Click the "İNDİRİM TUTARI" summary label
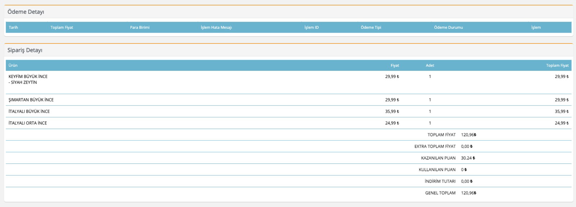 (x=440, y=181)
